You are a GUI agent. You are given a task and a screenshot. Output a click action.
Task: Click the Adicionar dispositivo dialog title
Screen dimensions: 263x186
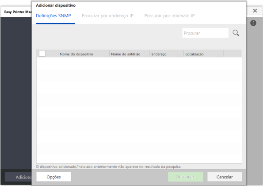coord(56,5)
